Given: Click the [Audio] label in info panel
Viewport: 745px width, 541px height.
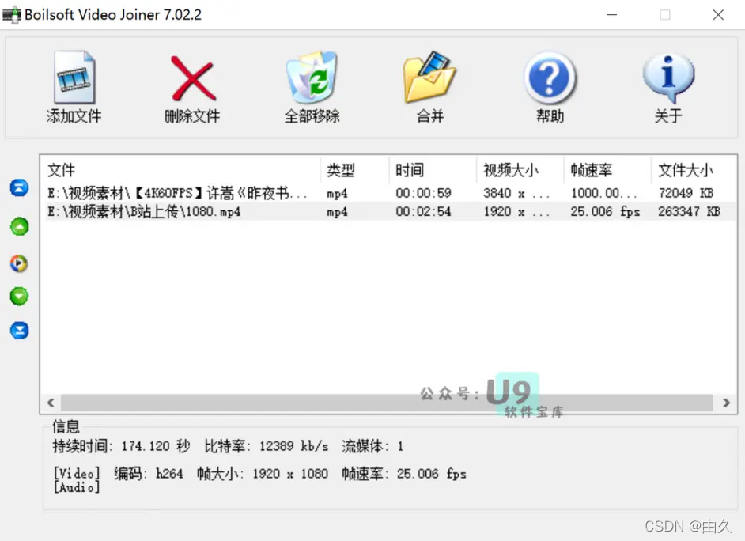Looking at the screenshot, I should (x=77, y=487).
